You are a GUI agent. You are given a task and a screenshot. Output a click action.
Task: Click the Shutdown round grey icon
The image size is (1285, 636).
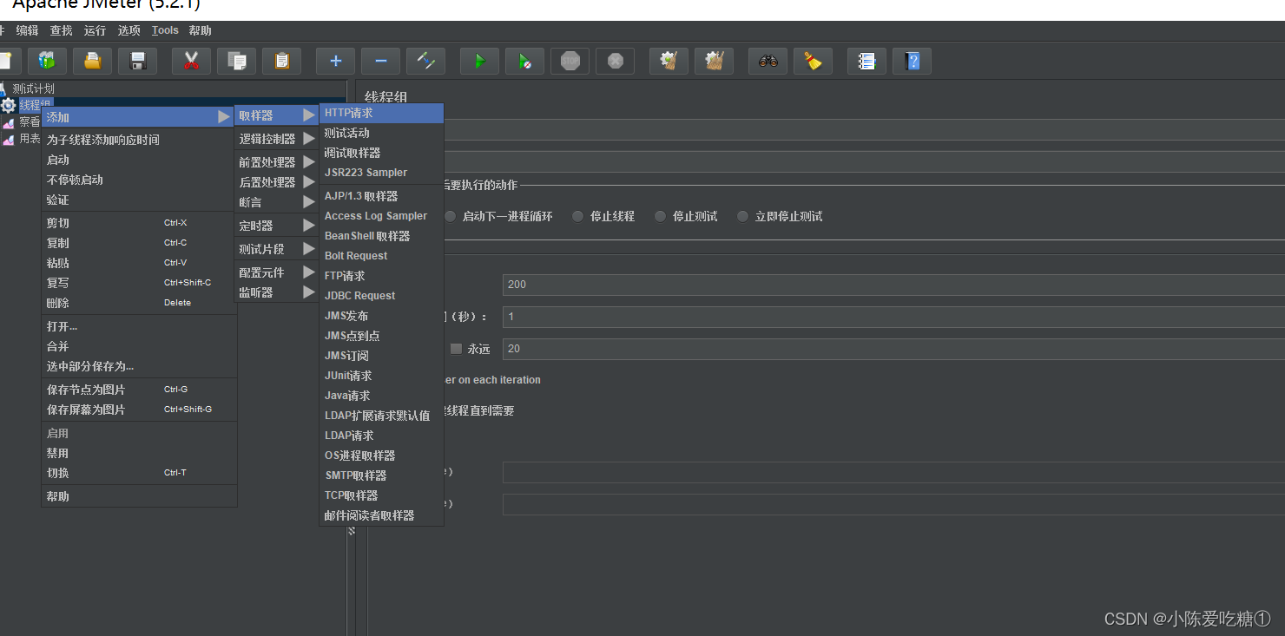pyautogui.click(x=615, y=61)
